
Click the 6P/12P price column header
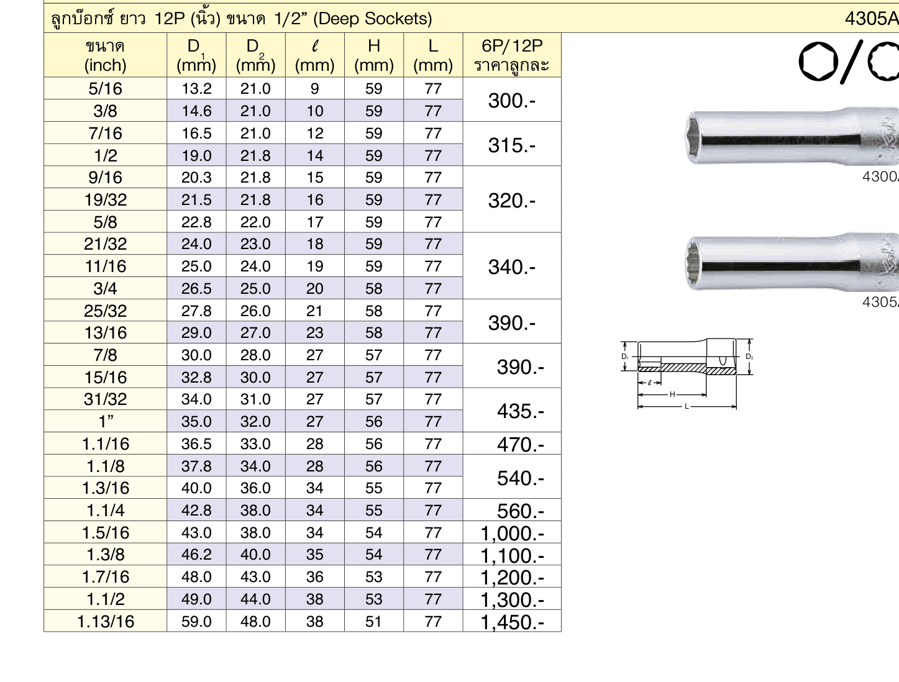[x=512, y=55]
